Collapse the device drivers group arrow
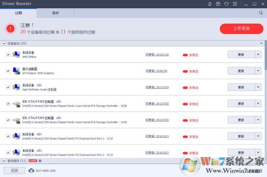Screen dimensions: 267x177 point(261,44)
